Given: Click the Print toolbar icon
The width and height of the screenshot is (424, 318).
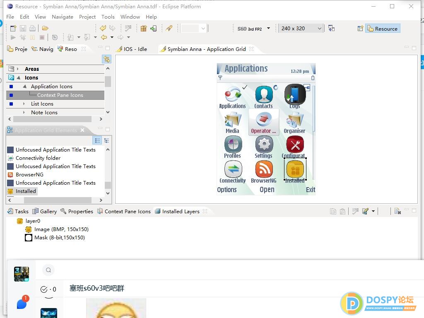Looking at the screenshot, I should coord(32,29).
